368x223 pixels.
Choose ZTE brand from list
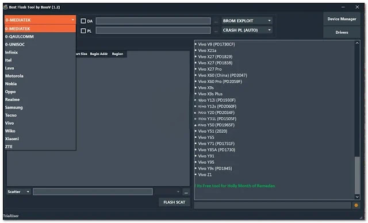[x=40, y=147]
